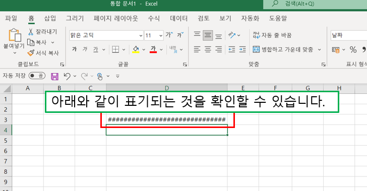Switch to the 보기 (View) tab
367x191 pixels.
click(225, 18)
